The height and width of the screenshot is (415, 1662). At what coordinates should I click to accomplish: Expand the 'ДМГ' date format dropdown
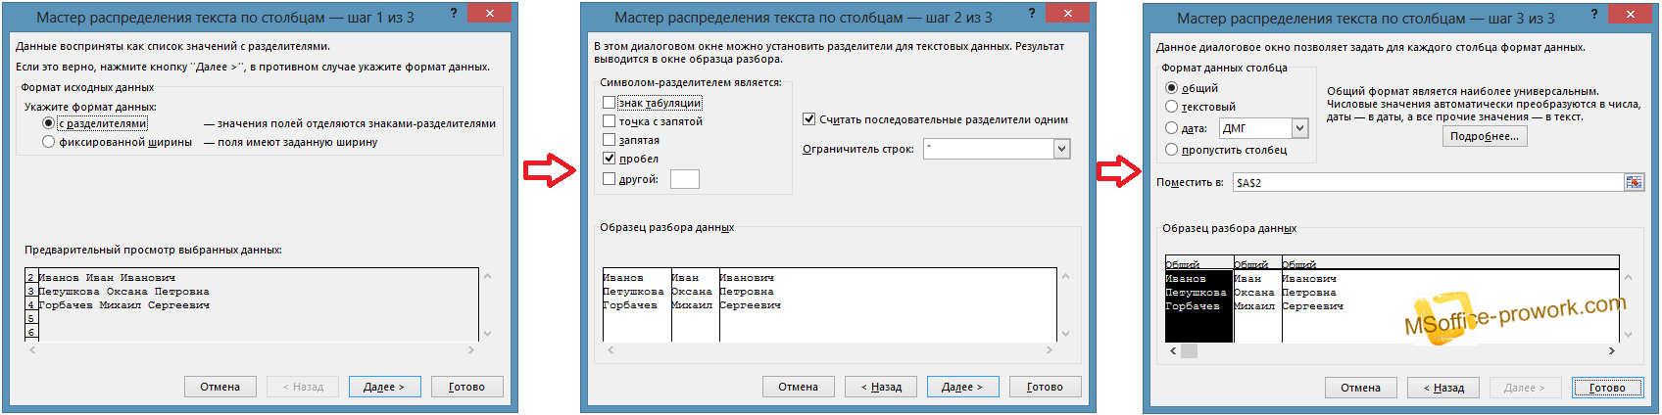pyautogui.click(x=1299, y=128)
